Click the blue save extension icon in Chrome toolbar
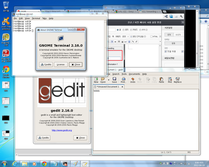 171,16
